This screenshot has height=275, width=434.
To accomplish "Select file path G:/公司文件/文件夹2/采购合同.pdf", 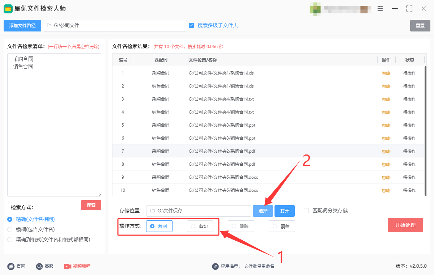I will [222, 151].
